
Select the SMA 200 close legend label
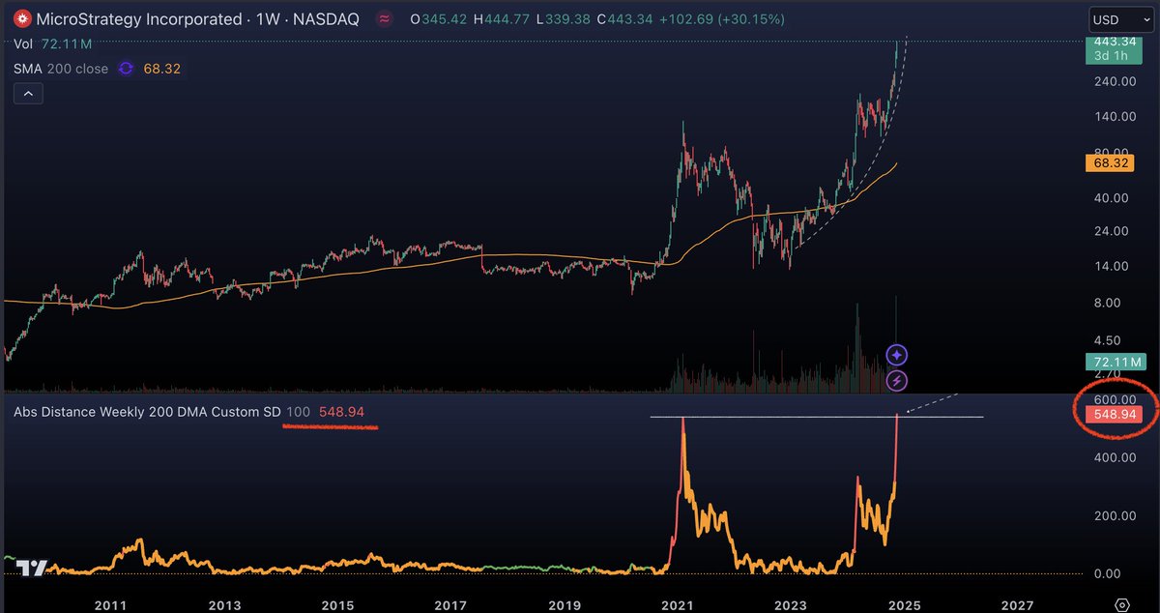click(61, 69)
